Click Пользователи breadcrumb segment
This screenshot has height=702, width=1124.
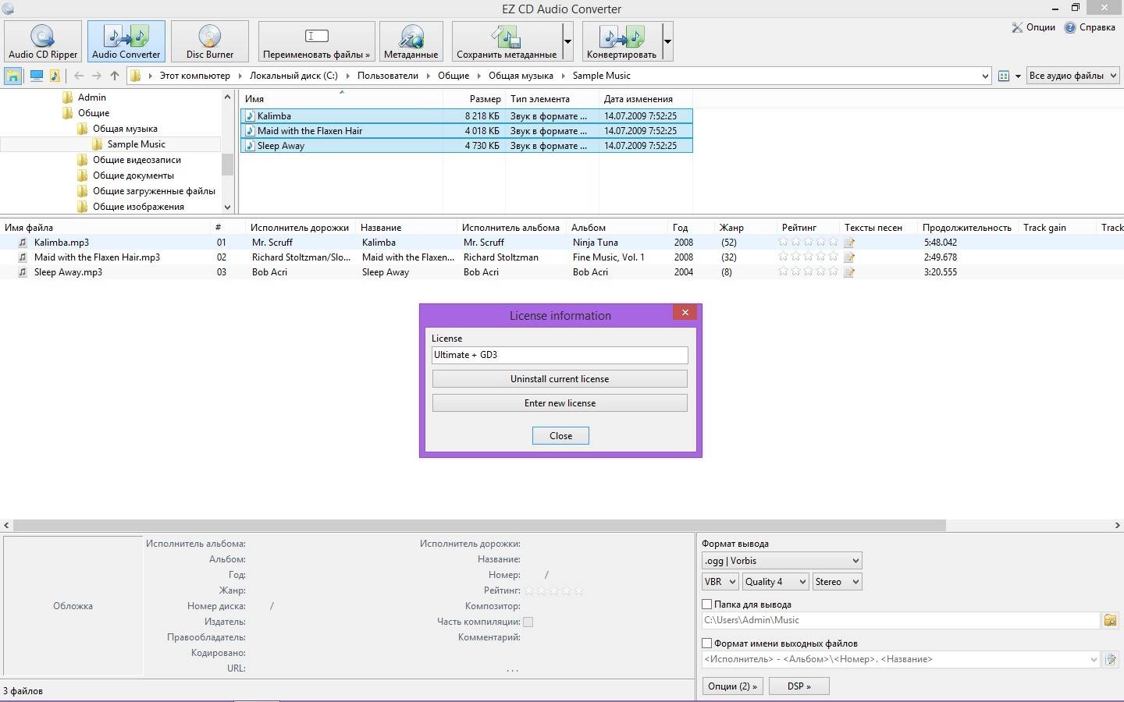tap(388, 76)
